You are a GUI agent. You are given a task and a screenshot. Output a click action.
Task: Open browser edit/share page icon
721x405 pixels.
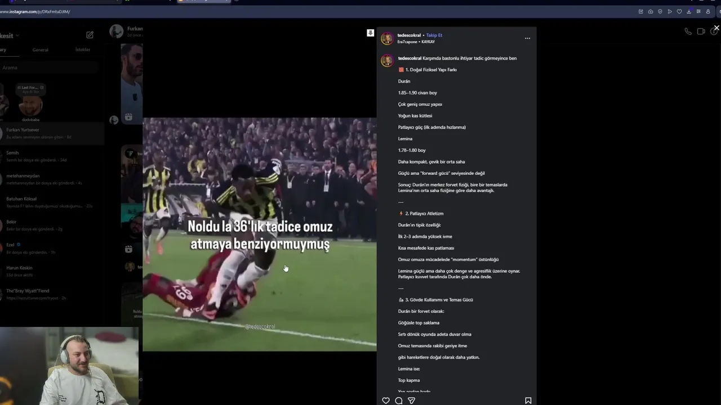640,11
